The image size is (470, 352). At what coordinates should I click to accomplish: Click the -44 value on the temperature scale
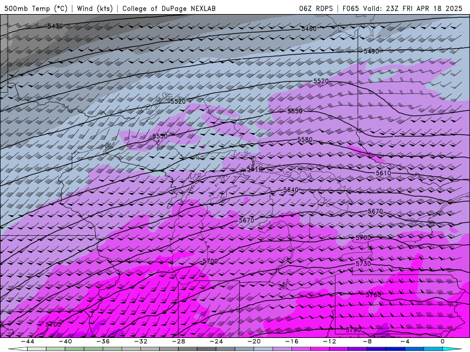pyautogui.click(x=27, y=341)
